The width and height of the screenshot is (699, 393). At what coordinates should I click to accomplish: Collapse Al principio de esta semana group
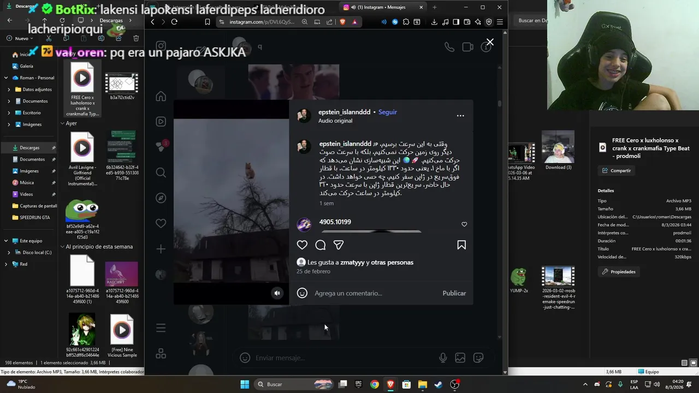(63, 247)
